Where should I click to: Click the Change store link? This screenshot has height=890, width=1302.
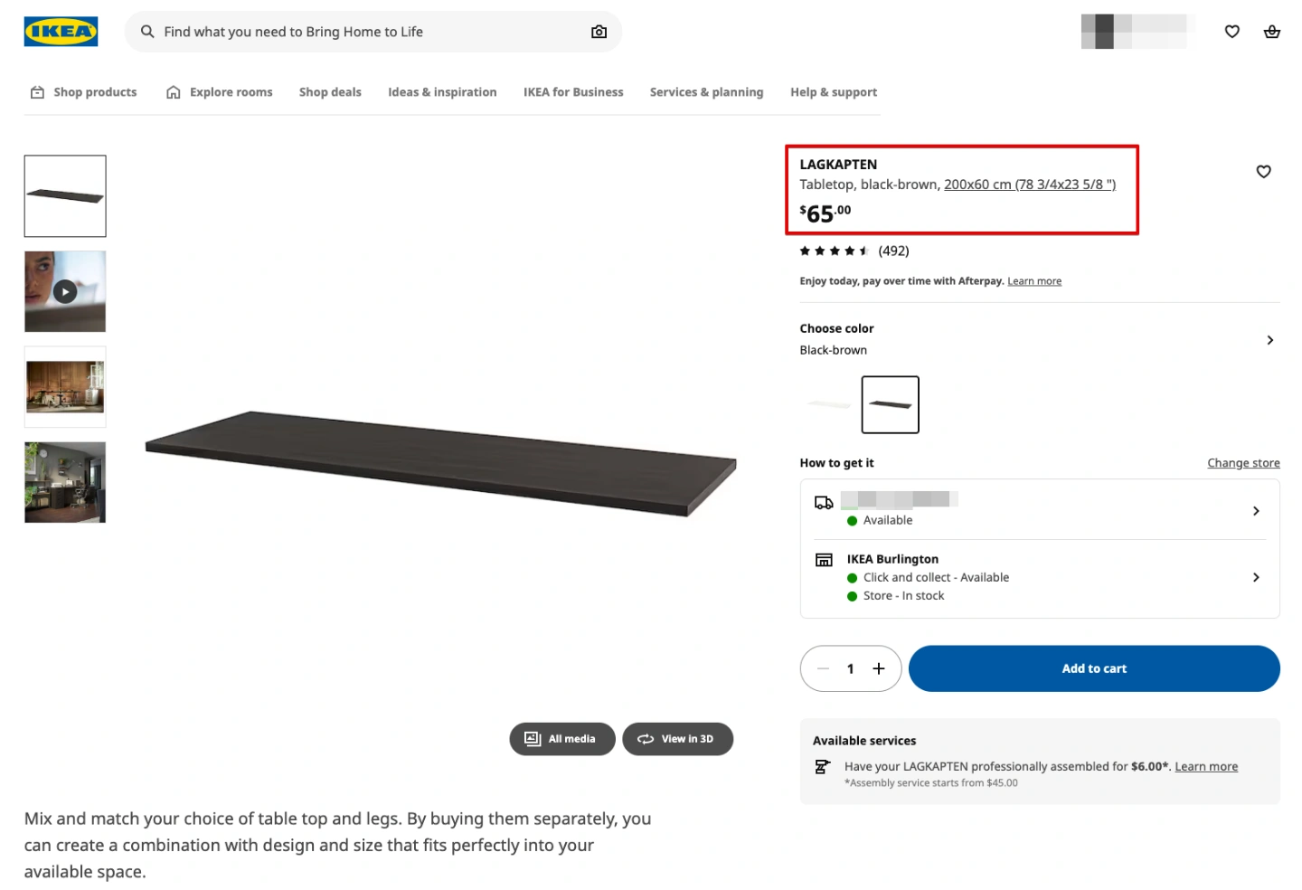[x=1243, y=463]
